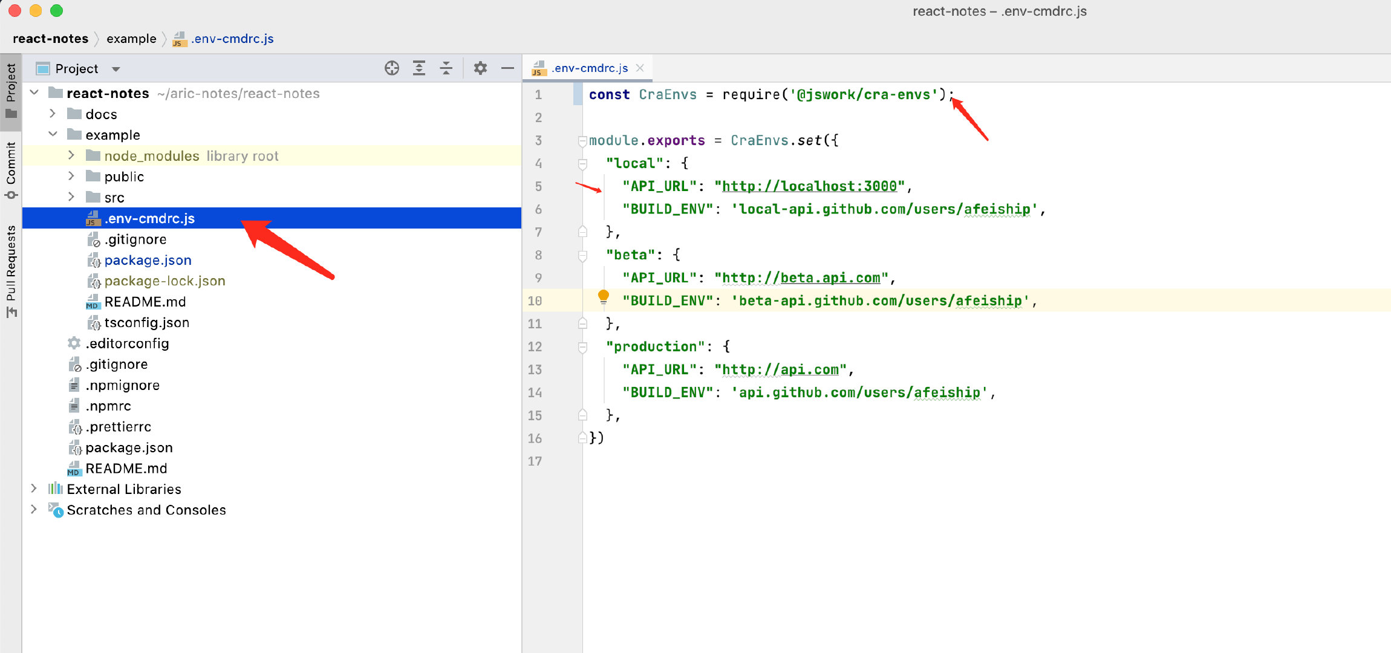Click the http://beta.api.com URL string
This screenshot has height=653, width=1391.
(x=801, y=278)
